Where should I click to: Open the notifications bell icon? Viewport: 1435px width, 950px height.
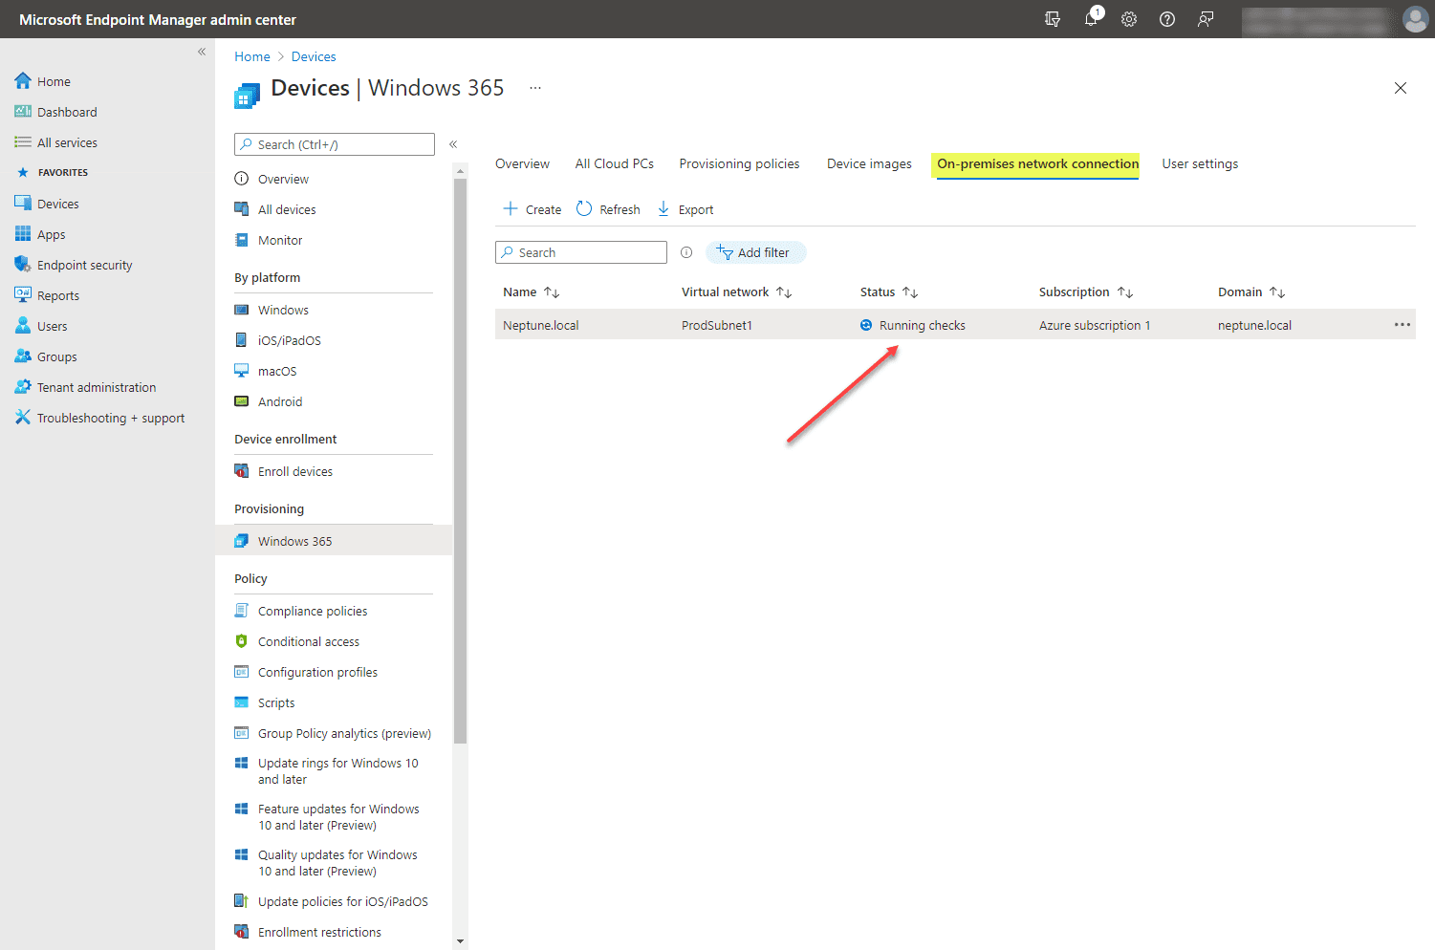[x=1091, y=19]
